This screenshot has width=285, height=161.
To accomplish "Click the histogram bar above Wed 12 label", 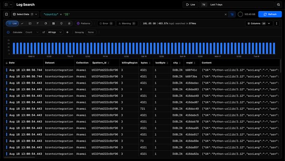I will point(31,48).
